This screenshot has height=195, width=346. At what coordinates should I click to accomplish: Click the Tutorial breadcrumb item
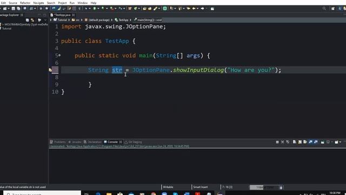[60, 20]
